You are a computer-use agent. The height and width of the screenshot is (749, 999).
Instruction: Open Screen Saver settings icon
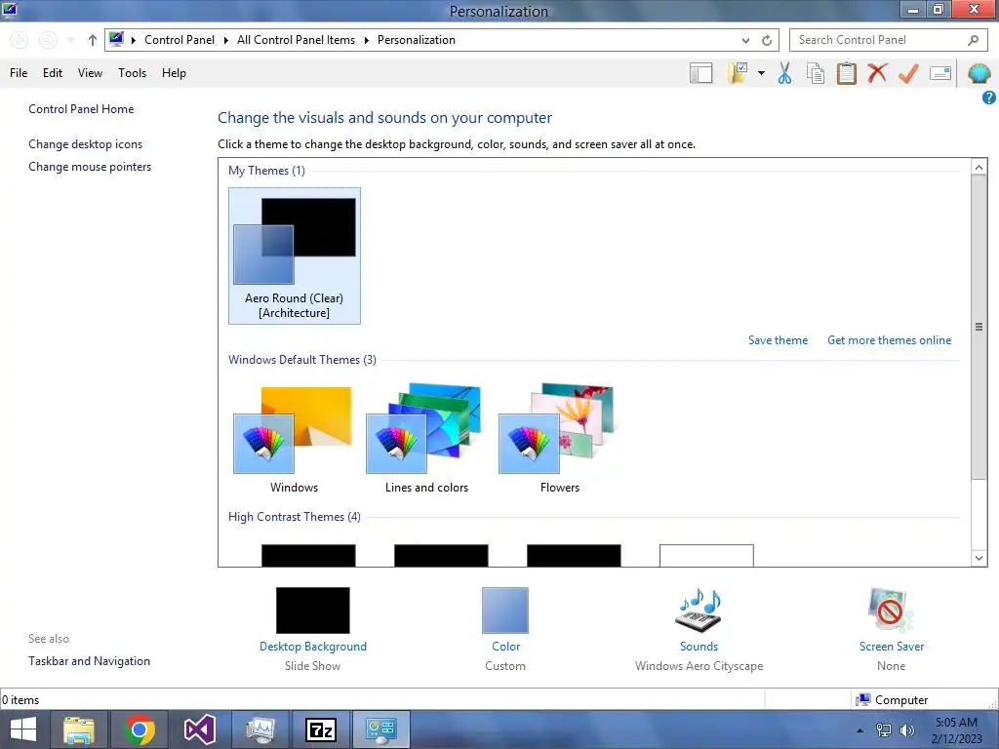tap(891, 611)
